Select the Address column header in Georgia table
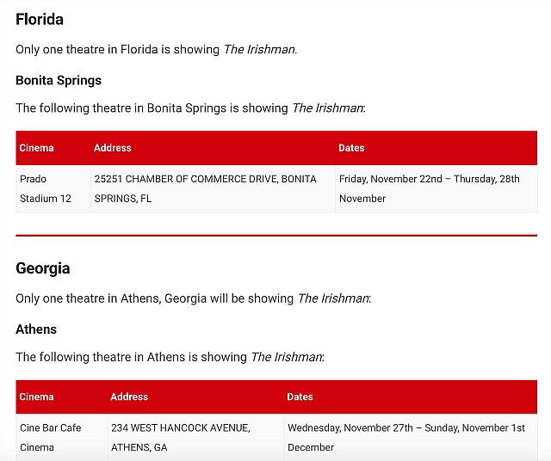This screenshot has width=551, height=461. pos(129,396)
